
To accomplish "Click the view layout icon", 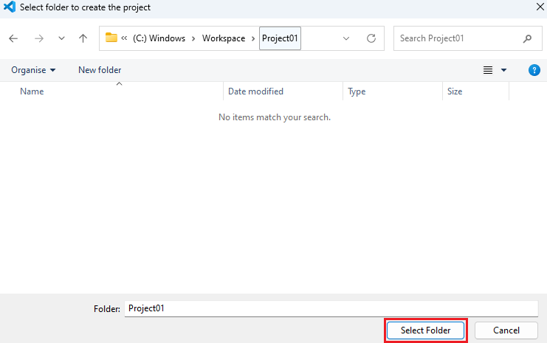I will [488, 70].
